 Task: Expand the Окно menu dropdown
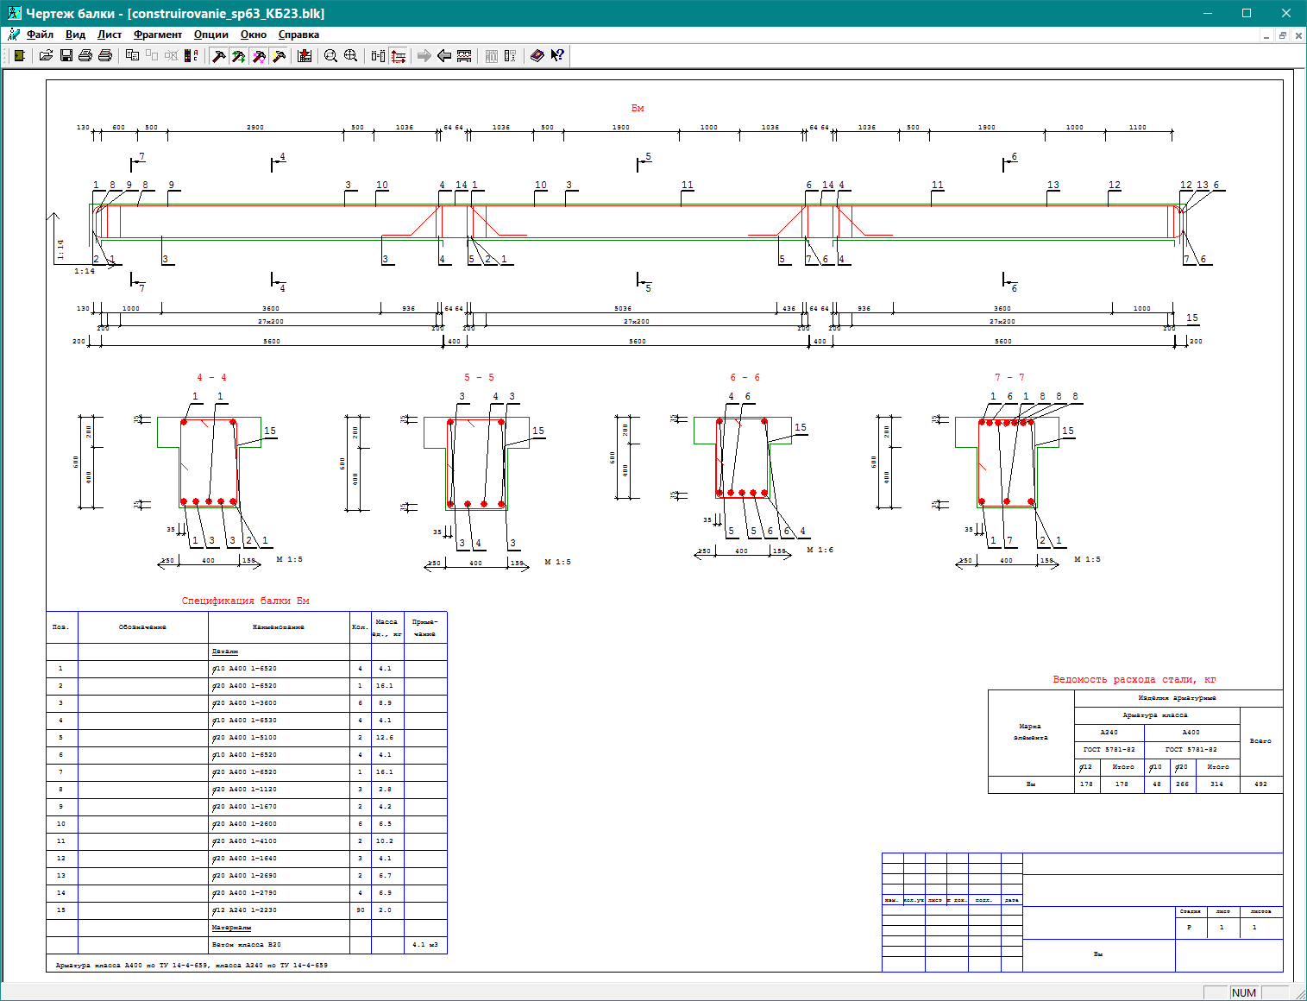pyautogui.click(x=253, y=35)
